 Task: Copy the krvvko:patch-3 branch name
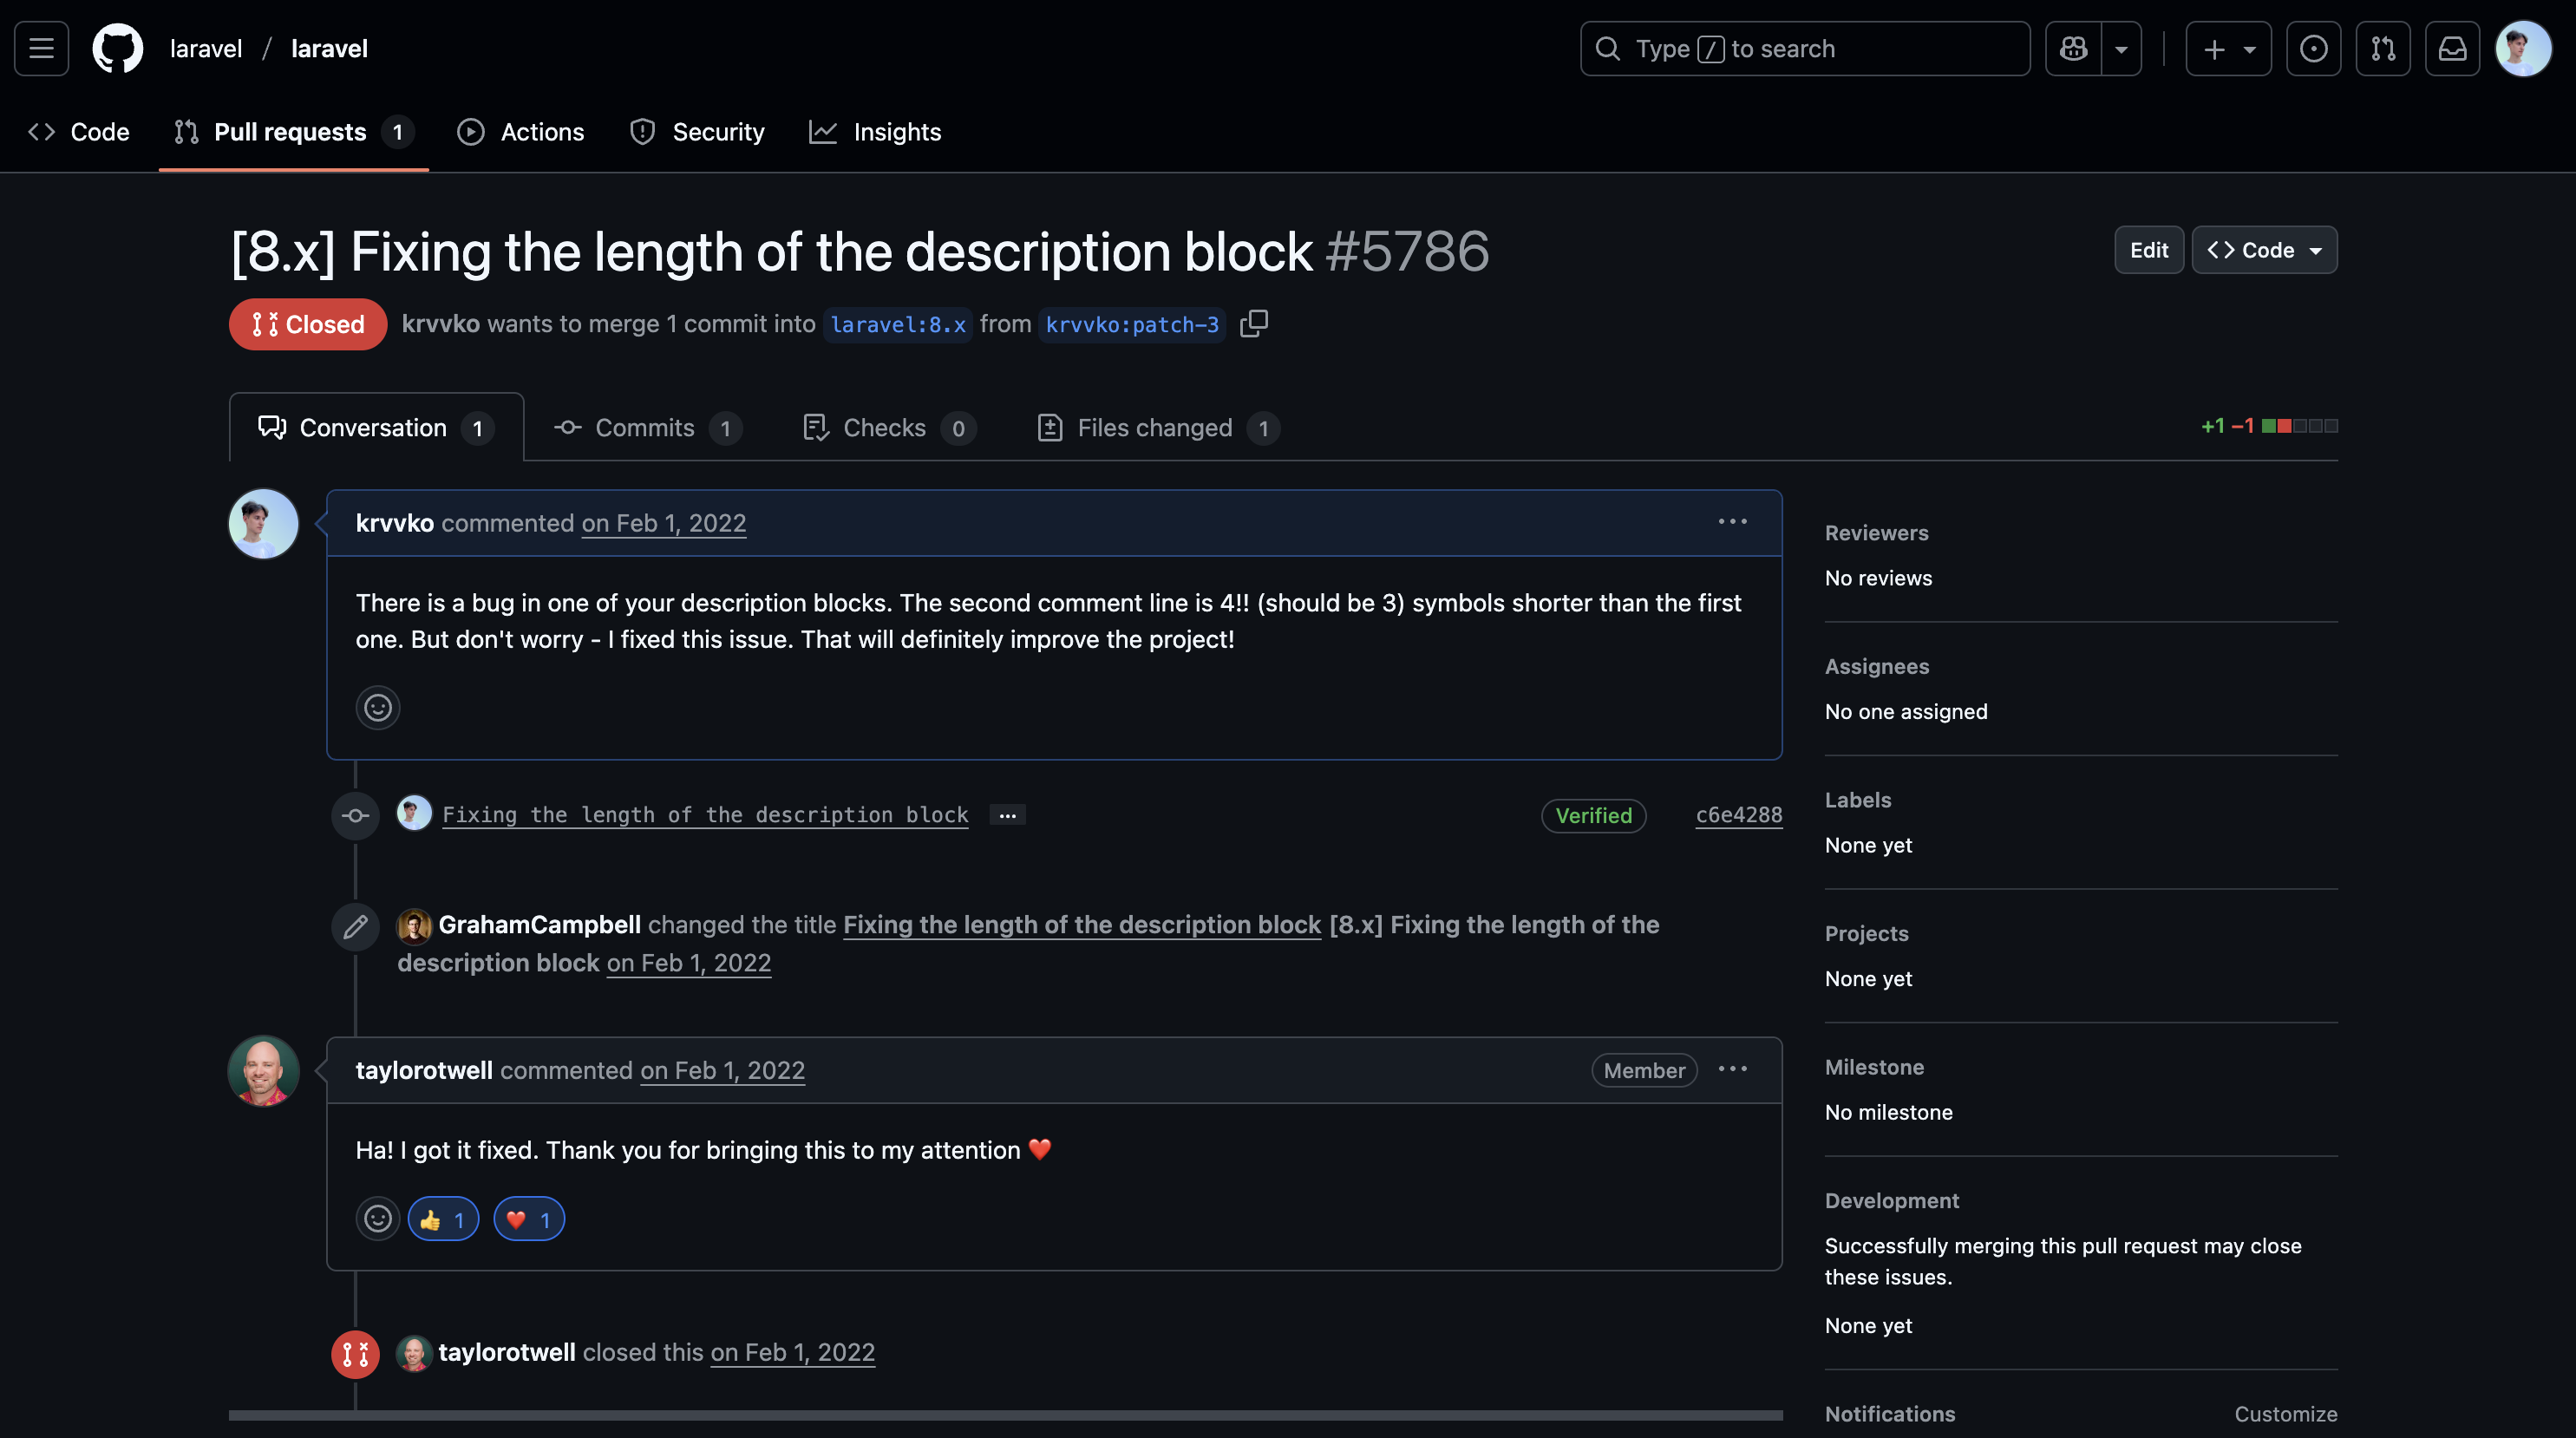(x=1254, y=324)
